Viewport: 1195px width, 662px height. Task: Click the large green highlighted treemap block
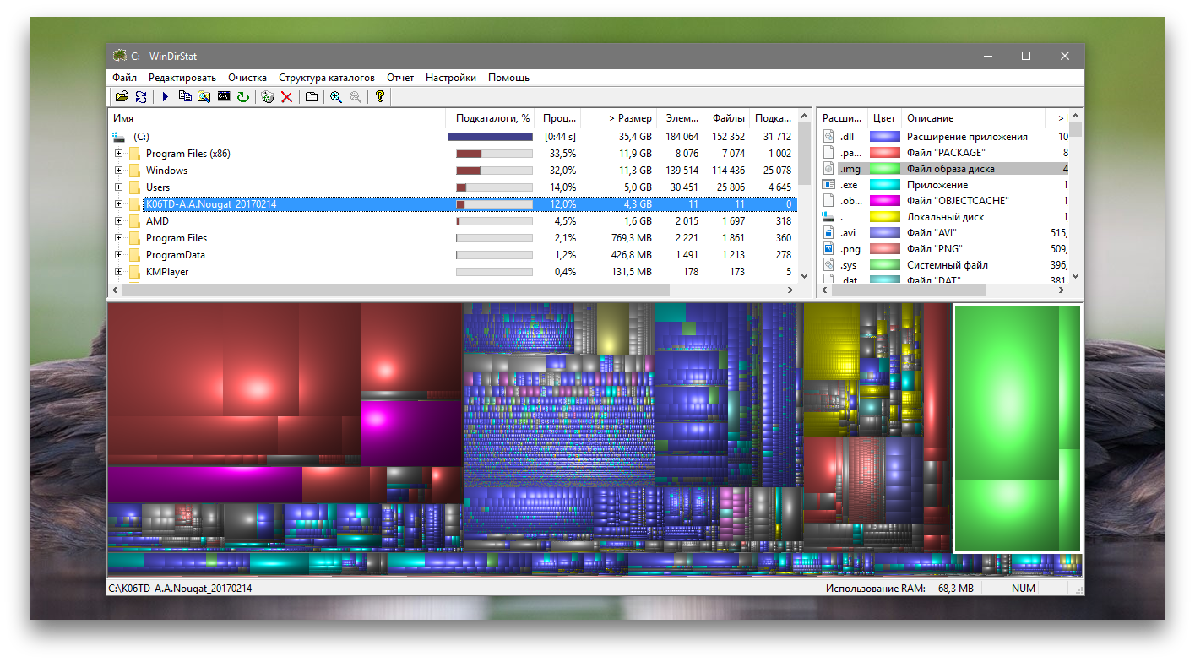(x=1007, y=392)
